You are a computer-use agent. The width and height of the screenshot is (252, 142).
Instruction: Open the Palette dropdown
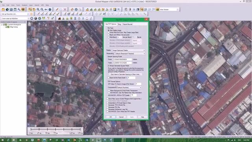click(129, 50)
